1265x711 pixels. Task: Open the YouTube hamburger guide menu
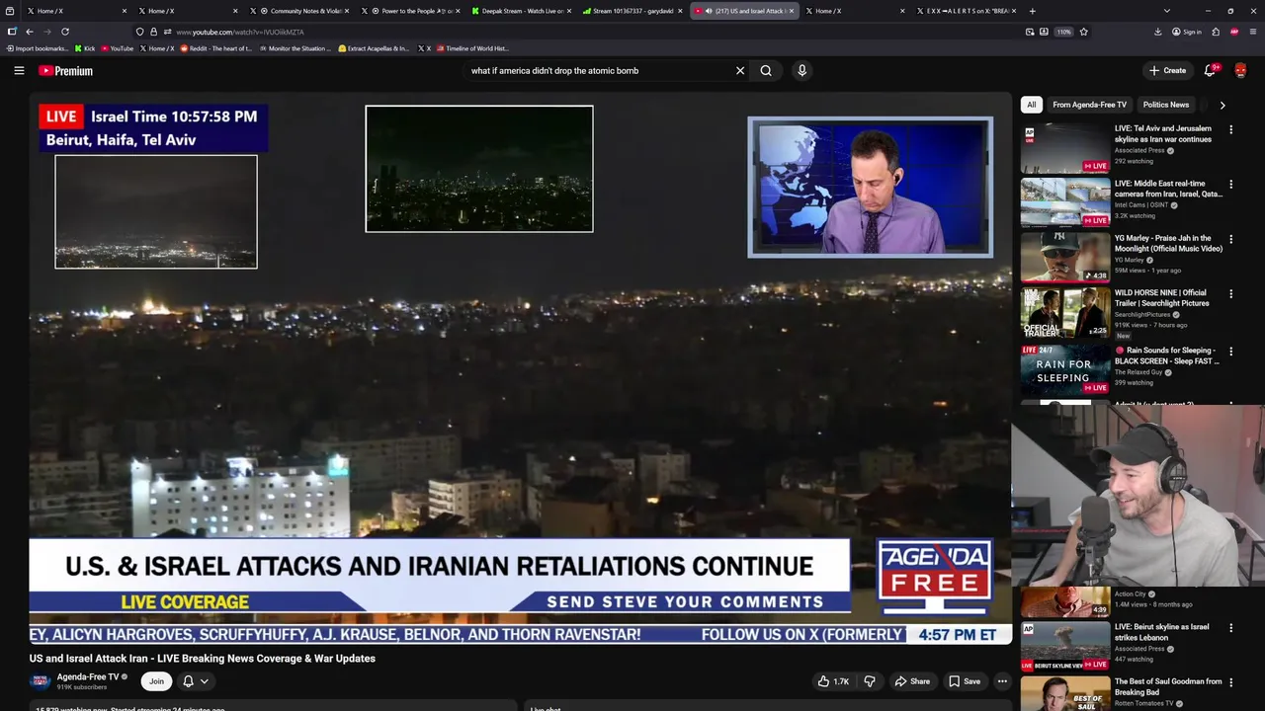19,70
